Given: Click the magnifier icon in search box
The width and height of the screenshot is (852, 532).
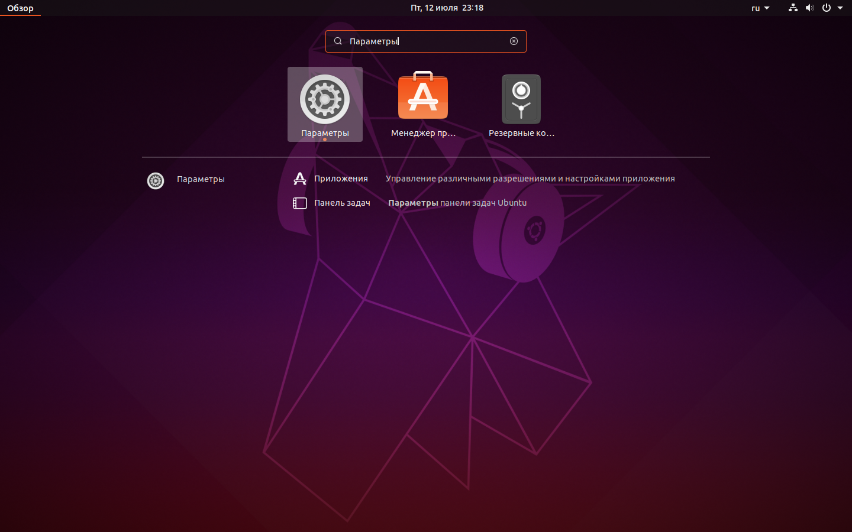Looking at the screenshot, I should (338, 41).
